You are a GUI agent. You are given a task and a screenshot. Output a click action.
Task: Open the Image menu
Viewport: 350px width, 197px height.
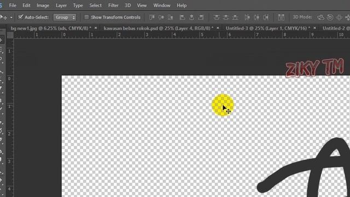pos(43,5)
